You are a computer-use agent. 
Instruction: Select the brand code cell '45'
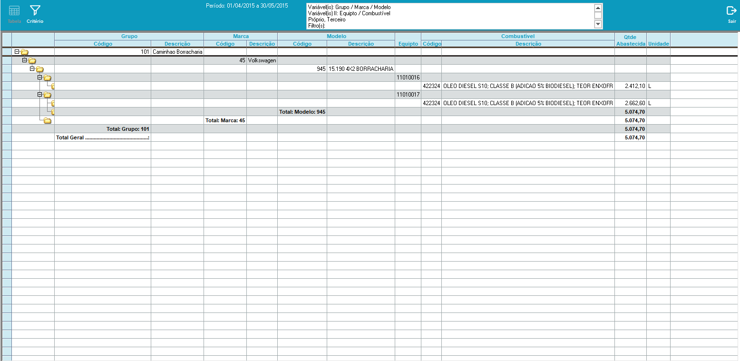point(225,61)
